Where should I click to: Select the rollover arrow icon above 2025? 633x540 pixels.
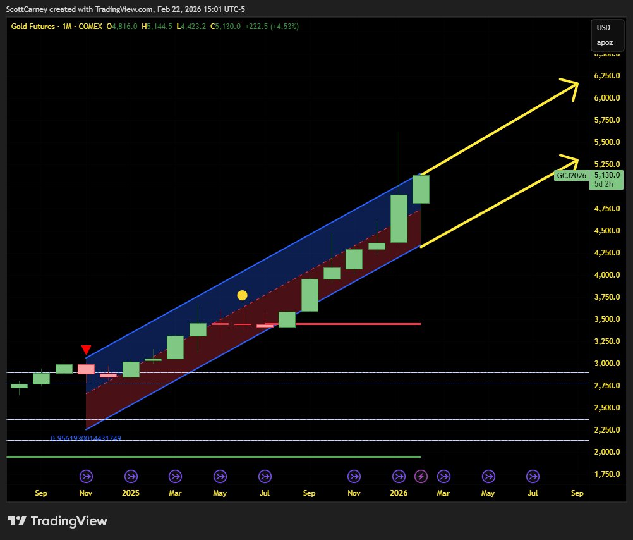pyautogui.click(x=130, y=476)
